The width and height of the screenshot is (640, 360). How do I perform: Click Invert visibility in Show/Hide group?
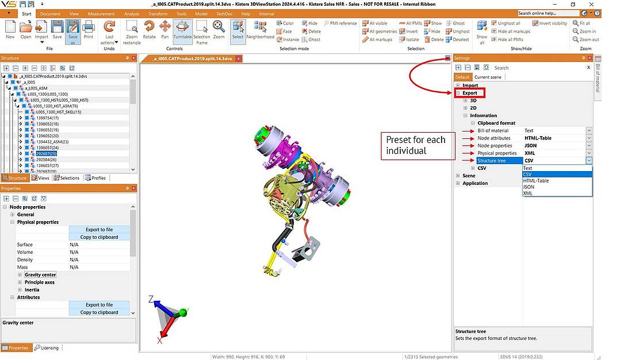[x=549, y=23]
